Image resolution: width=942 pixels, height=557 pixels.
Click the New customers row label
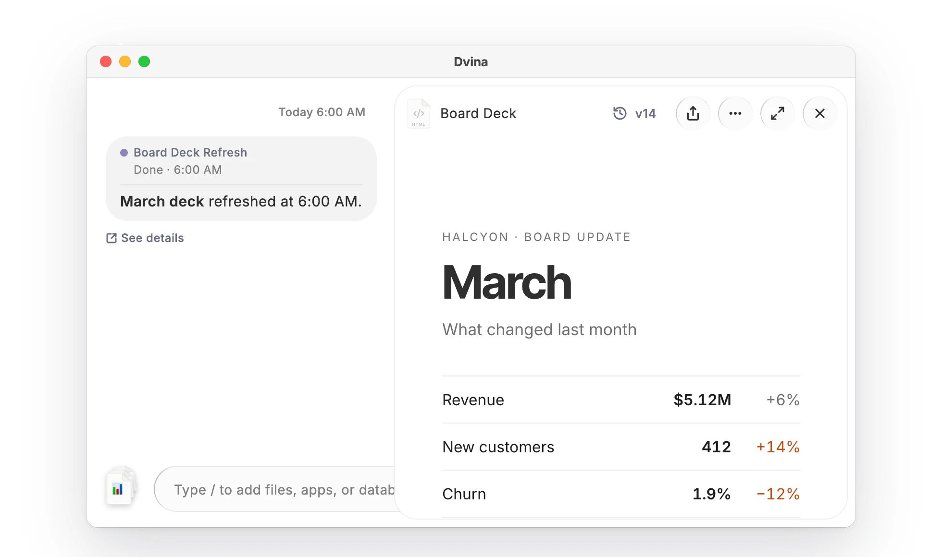(x=498, y=447)
